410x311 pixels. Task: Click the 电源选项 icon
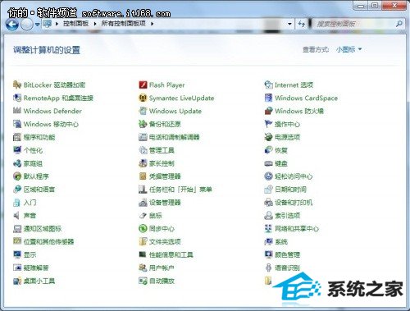269,137
